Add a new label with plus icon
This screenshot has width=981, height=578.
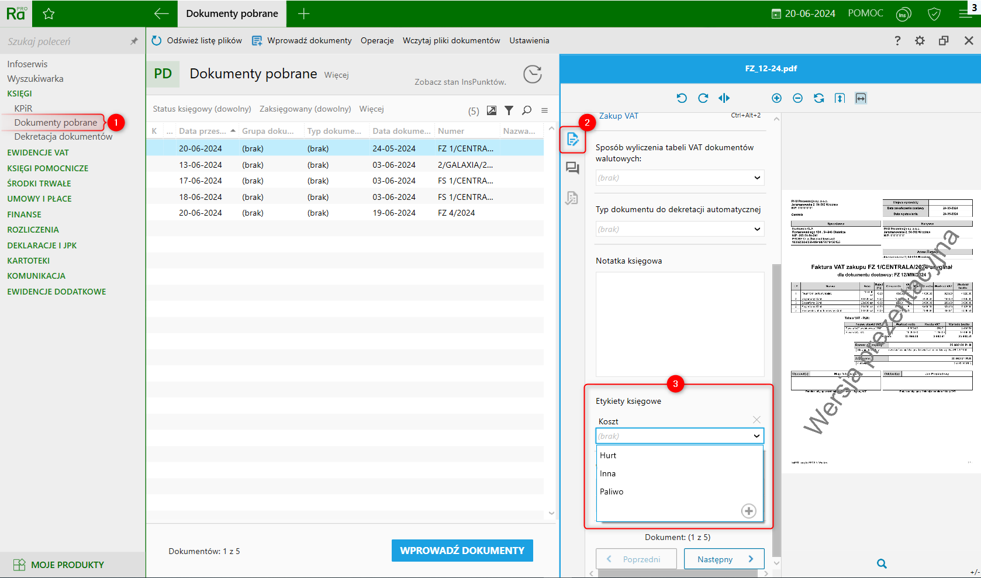(x=748, y=511)
